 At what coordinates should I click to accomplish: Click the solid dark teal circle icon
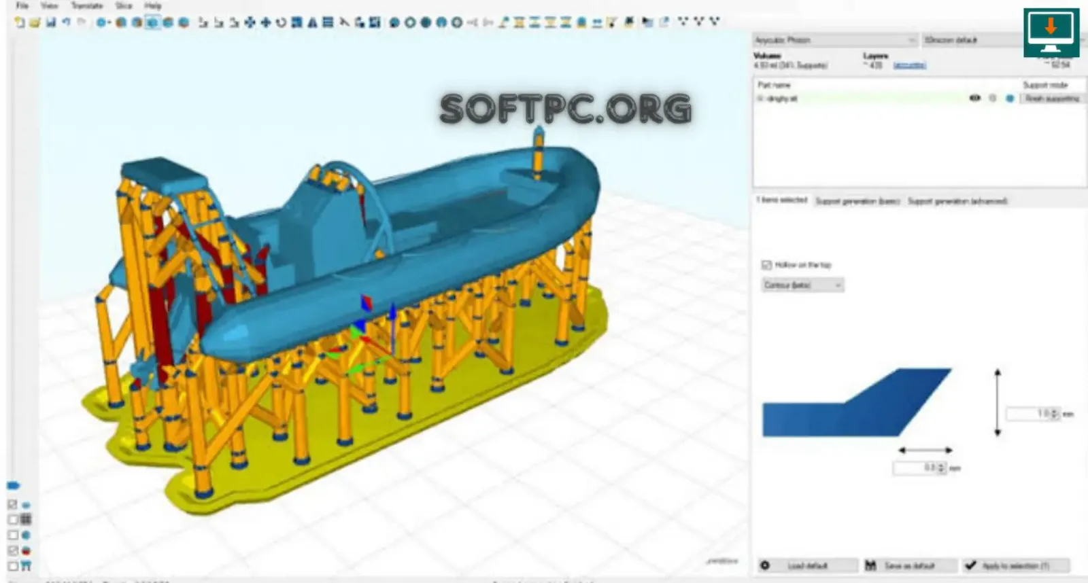click(x=426, y=22)
